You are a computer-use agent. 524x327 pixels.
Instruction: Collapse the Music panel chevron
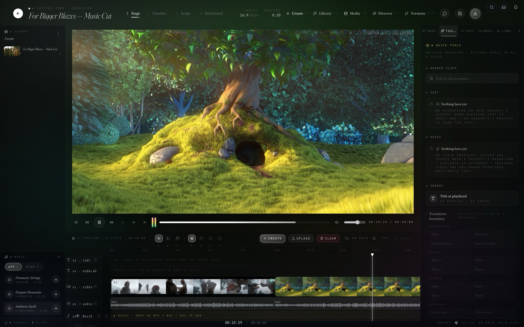point(59,257)
